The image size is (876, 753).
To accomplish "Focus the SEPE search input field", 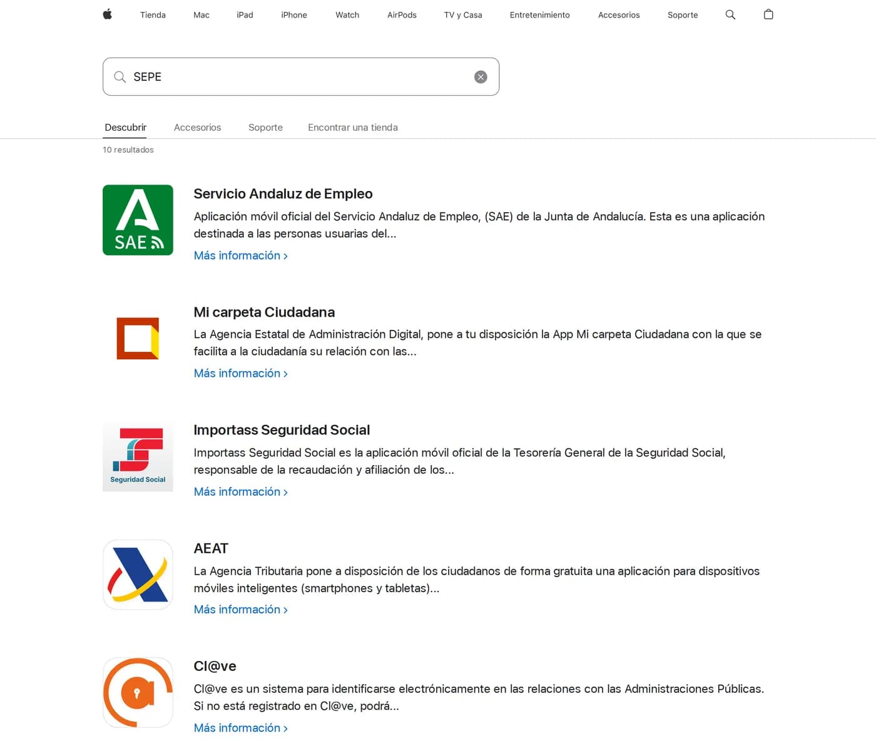I will click(301, 77).
